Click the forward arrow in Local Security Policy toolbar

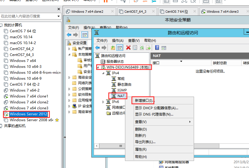click(76, 35)
